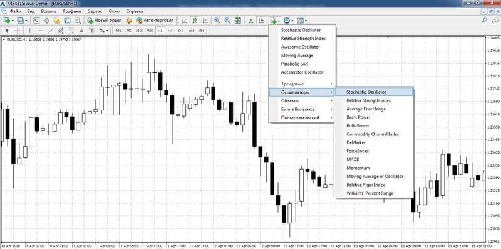Image resolution: width=501 pixels, height=249 pixels.
Task: Expand the Трендовые submenu
Action: 302,84
